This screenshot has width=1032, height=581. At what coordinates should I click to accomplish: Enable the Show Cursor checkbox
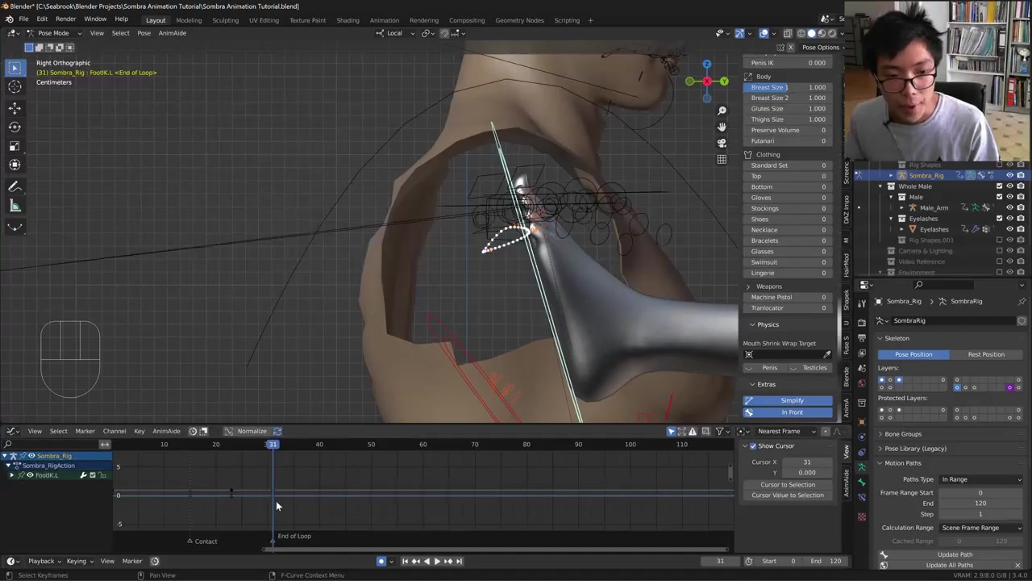pyautogui.click(x=753, y=446)
